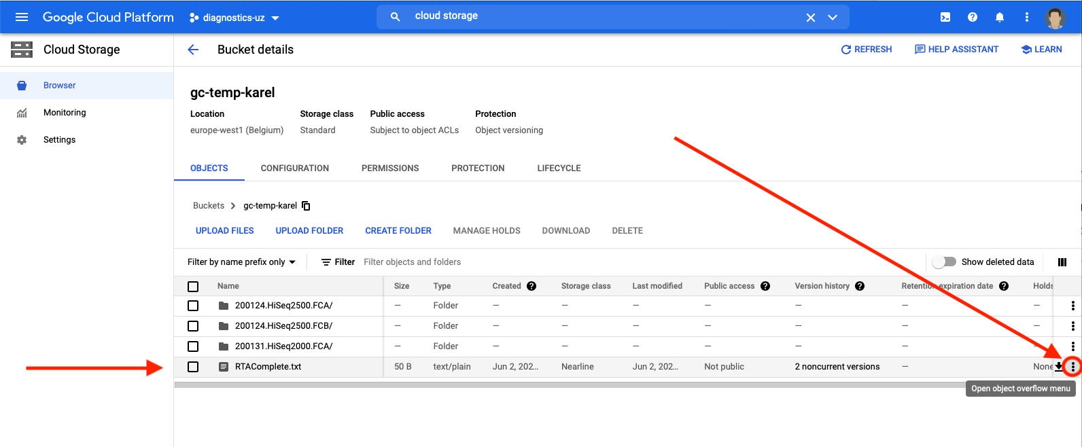Image resolution: width=1082 pixels, height=447 pixels.
Task: Click the UPLOAD FILES button
Action: tap(224, 231)
